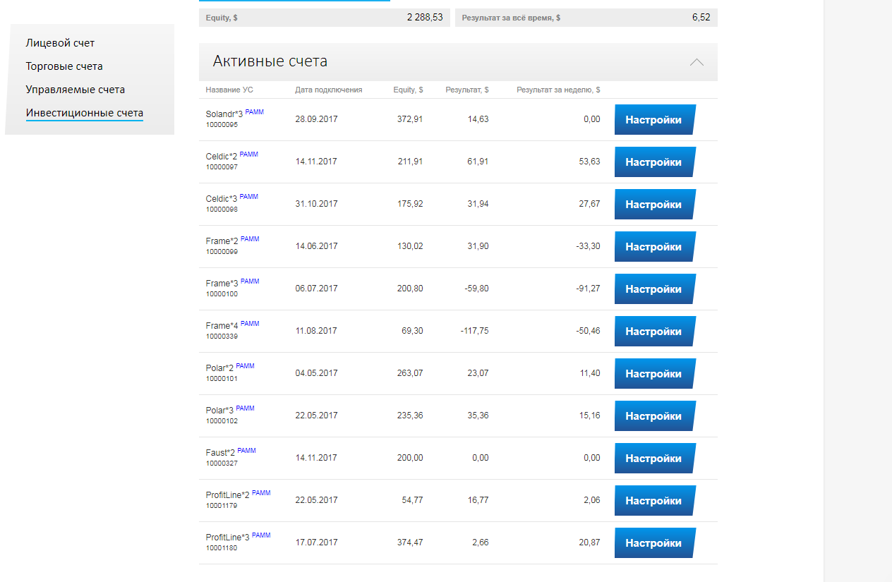
Task: Open Настройки for Polar*3 account
Action: click(654, 416)
